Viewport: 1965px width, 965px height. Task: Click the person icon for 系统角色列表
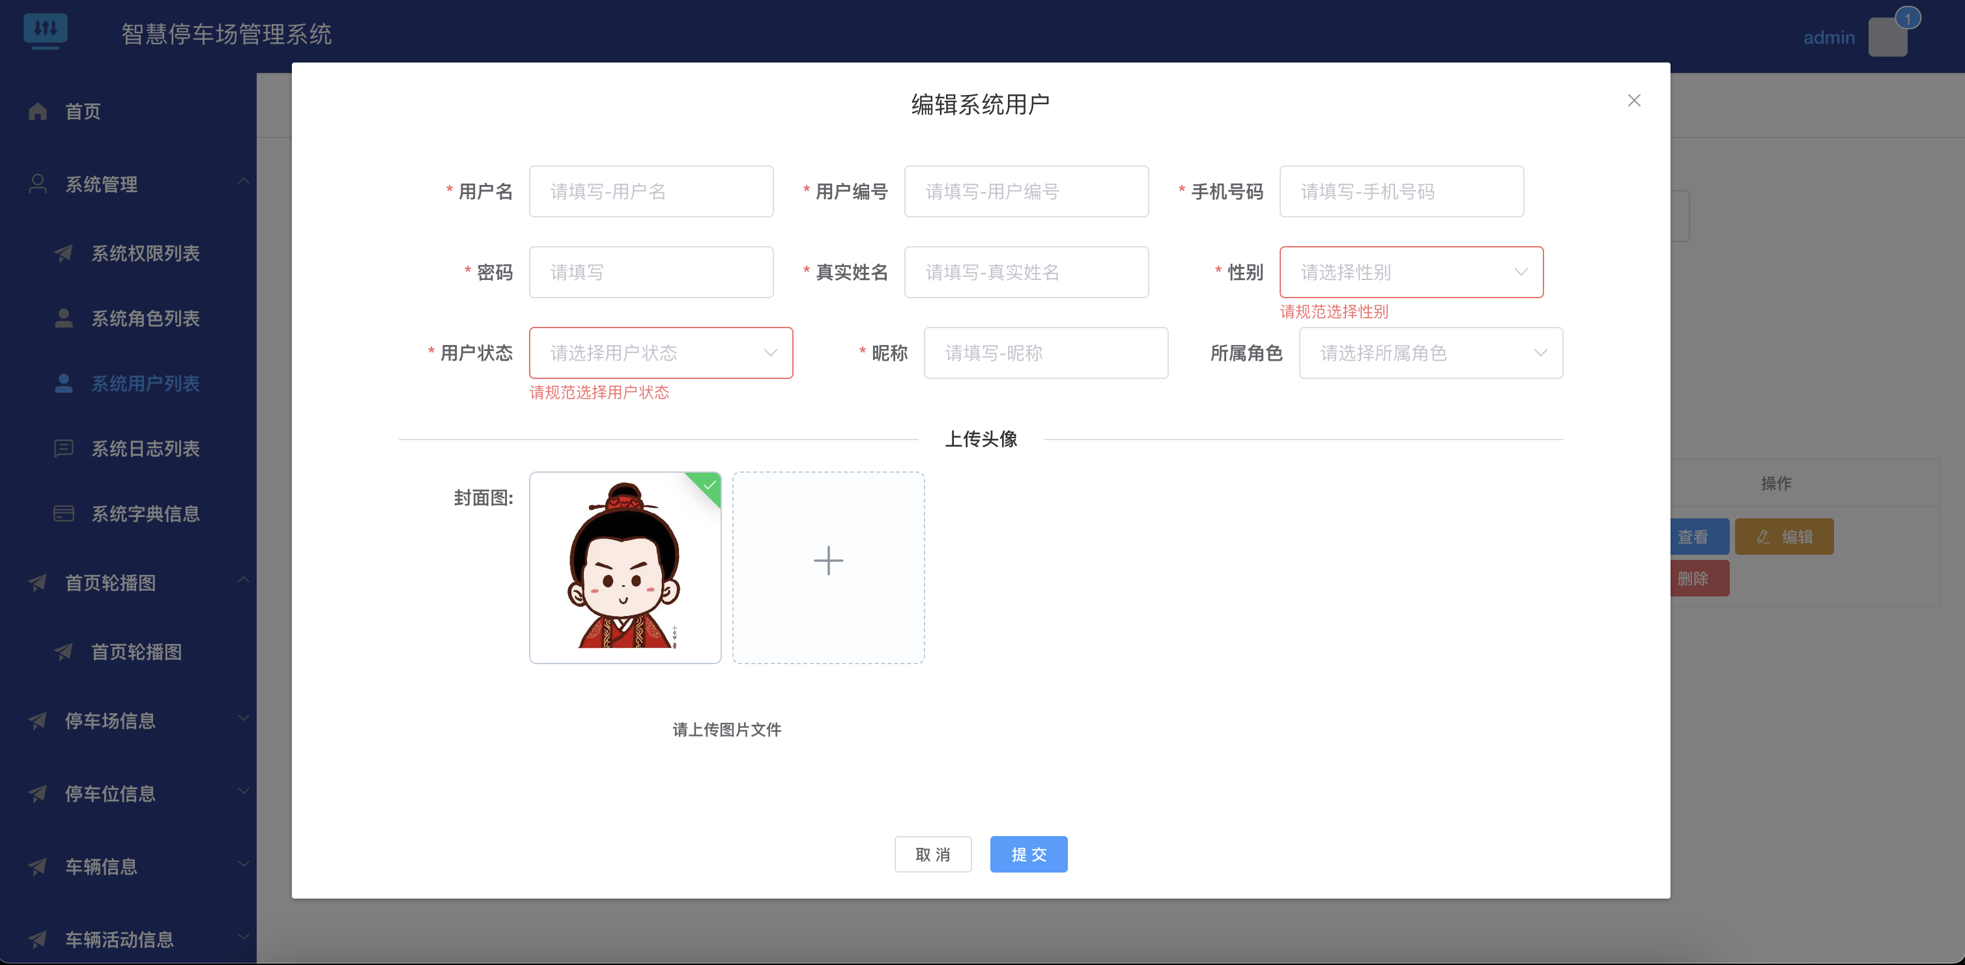click(63, 318)
